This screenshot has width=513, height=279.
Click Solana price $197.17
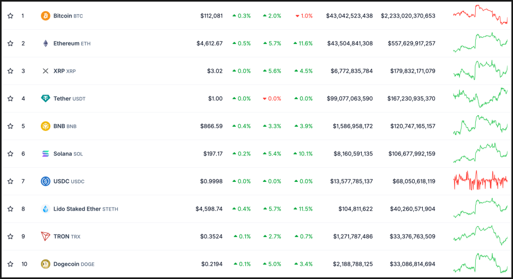(212, 153)
